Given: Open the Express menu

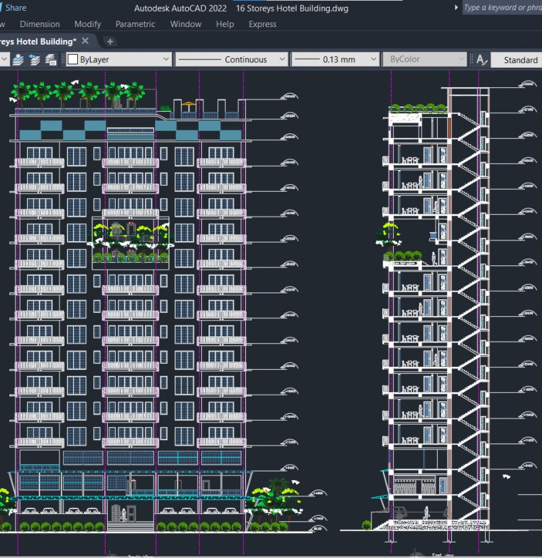Looking at the screenshot, I should [262, 24].
